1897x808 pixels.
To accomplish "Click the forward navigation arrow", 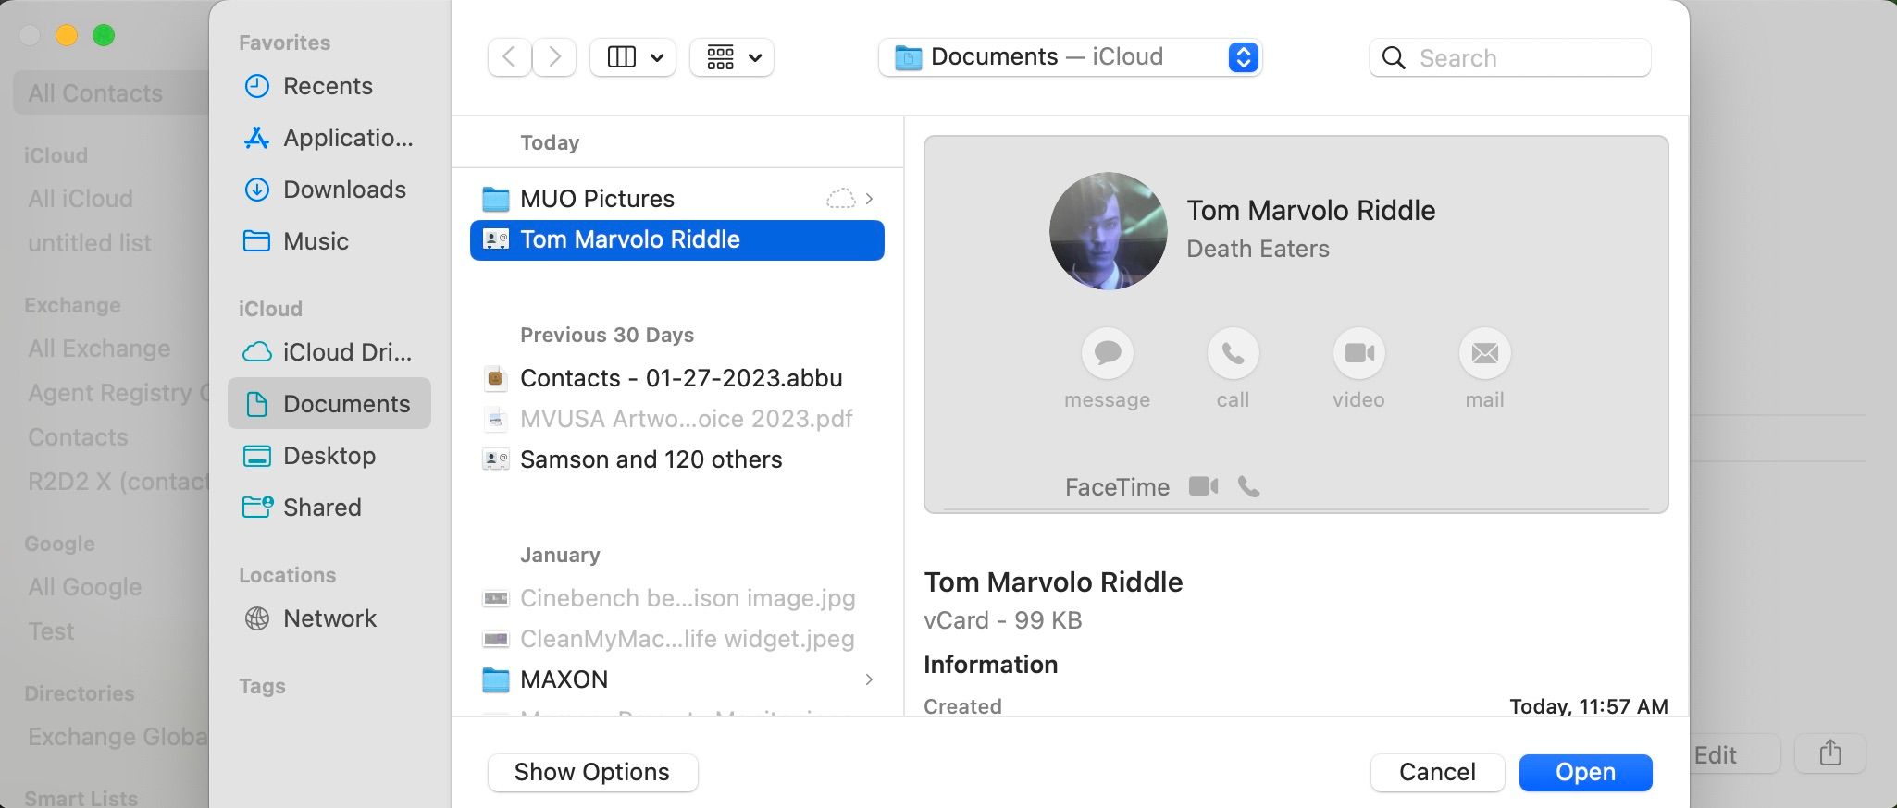I will pos(554,57).
